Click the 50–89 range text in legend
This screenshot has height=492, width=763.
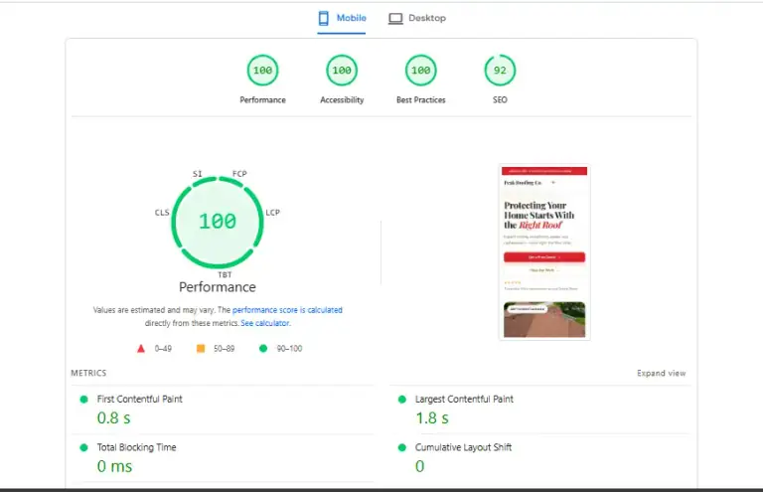224,349
